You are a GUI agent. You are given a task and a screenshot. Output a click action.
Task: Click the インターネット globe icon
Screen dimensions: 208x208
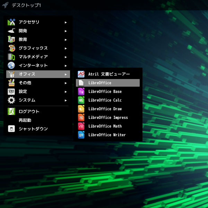tap(11, 66)
